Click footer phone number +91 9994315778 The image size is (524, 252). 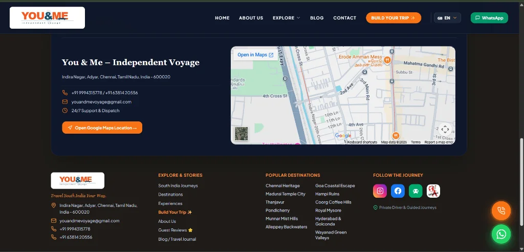coord(75,229)
